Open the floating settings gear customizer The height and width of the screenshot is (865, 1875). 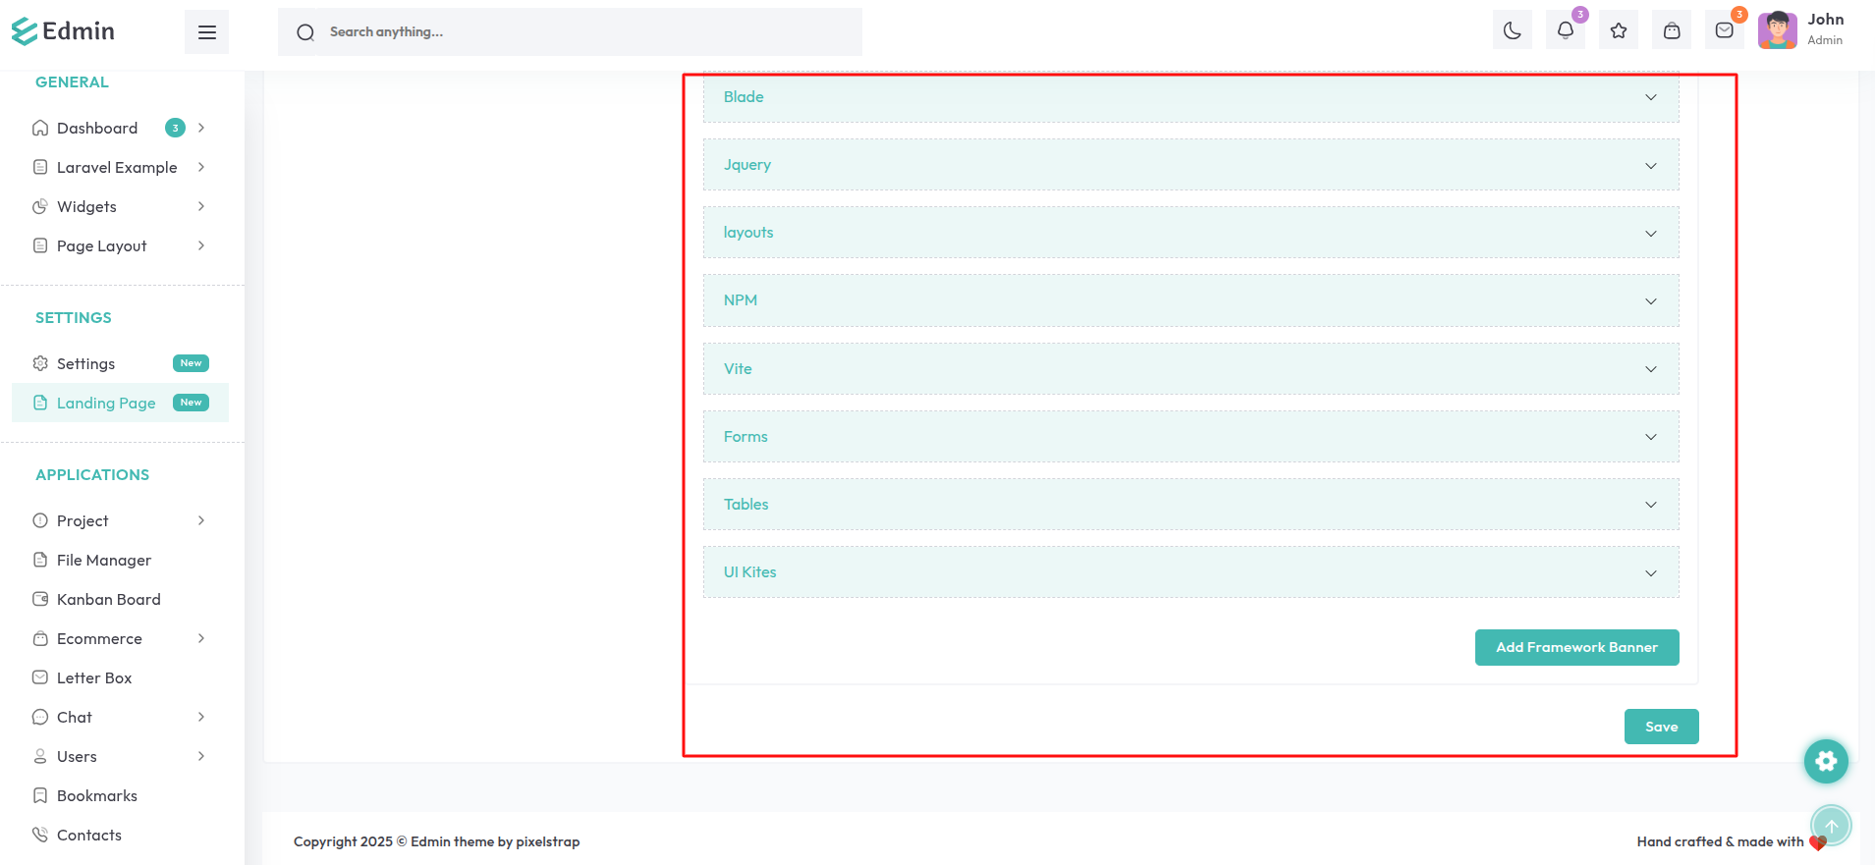pos(1826,761)
